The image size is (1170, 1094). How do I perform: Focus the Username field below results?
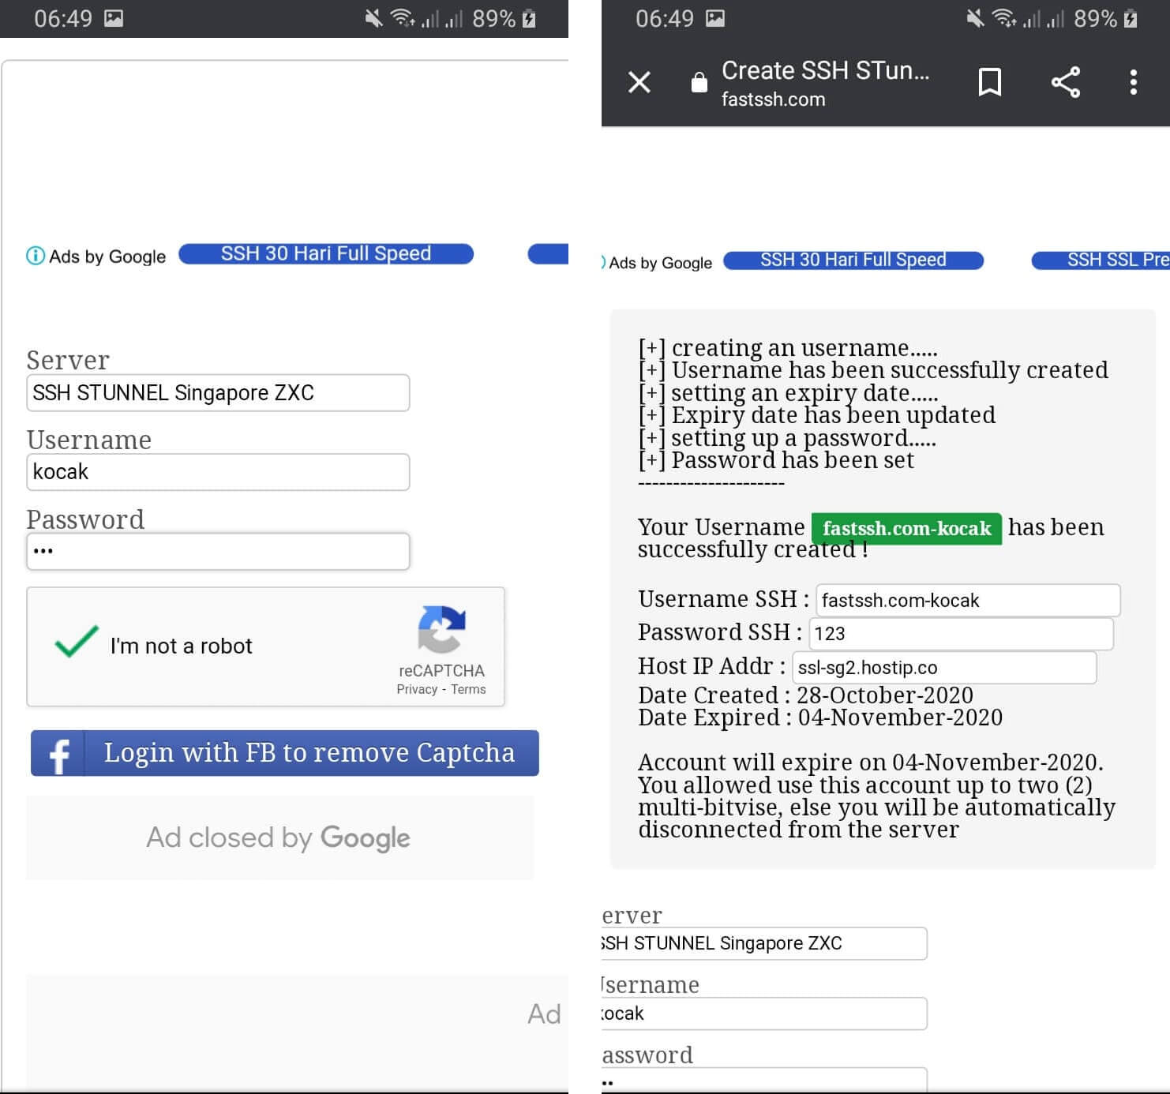click(764, 1013)
